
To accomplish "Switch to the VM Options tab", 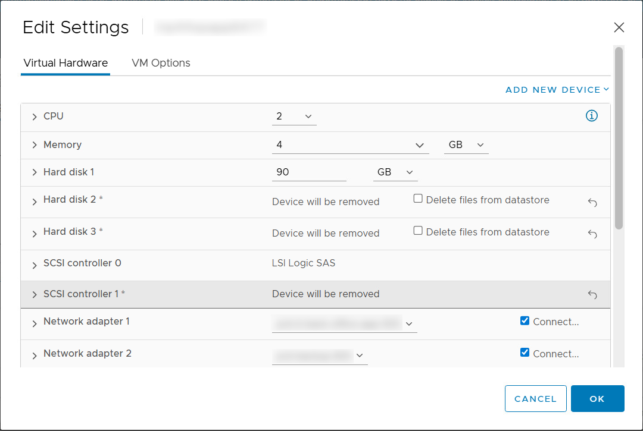I will (161, 63).
